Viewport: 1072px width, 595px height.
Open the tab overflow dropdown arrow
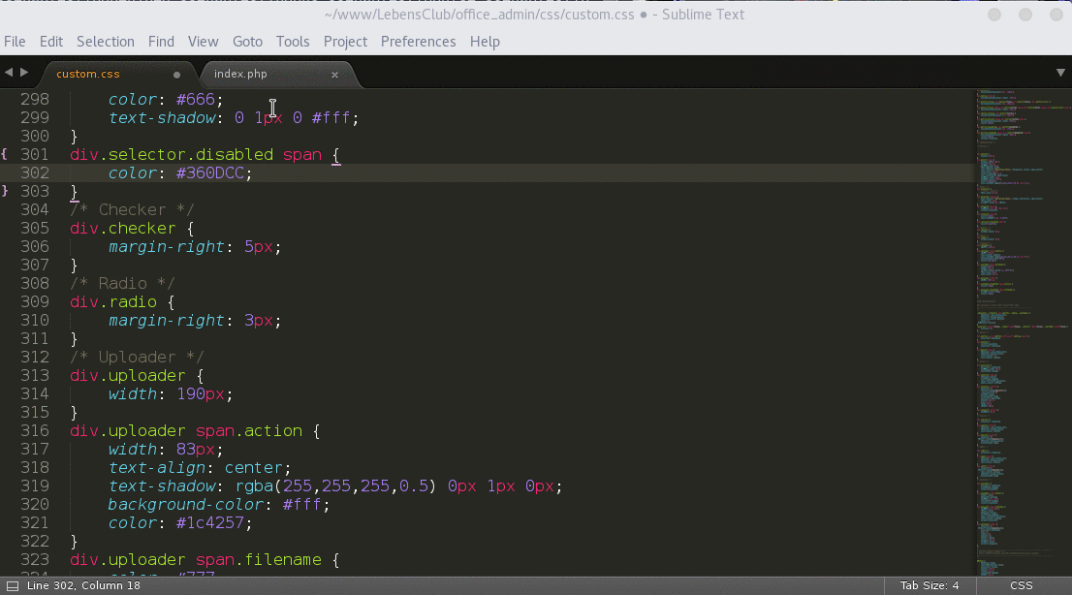[x=1059, y=72]
